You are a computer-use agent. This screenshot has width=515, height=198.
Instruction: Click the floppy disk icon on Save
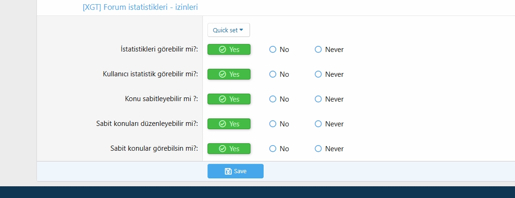point(228,171)
